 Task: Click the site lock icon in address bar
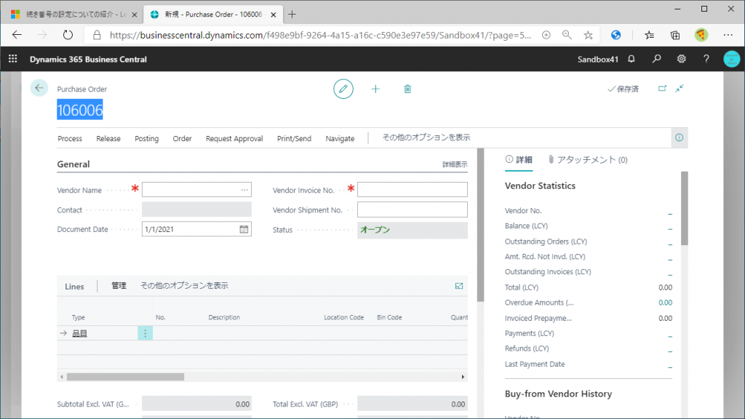97,35
